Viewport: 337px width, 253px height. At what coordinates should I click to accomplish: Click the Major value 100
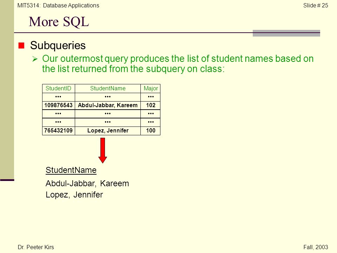click(x=151, y=131)
